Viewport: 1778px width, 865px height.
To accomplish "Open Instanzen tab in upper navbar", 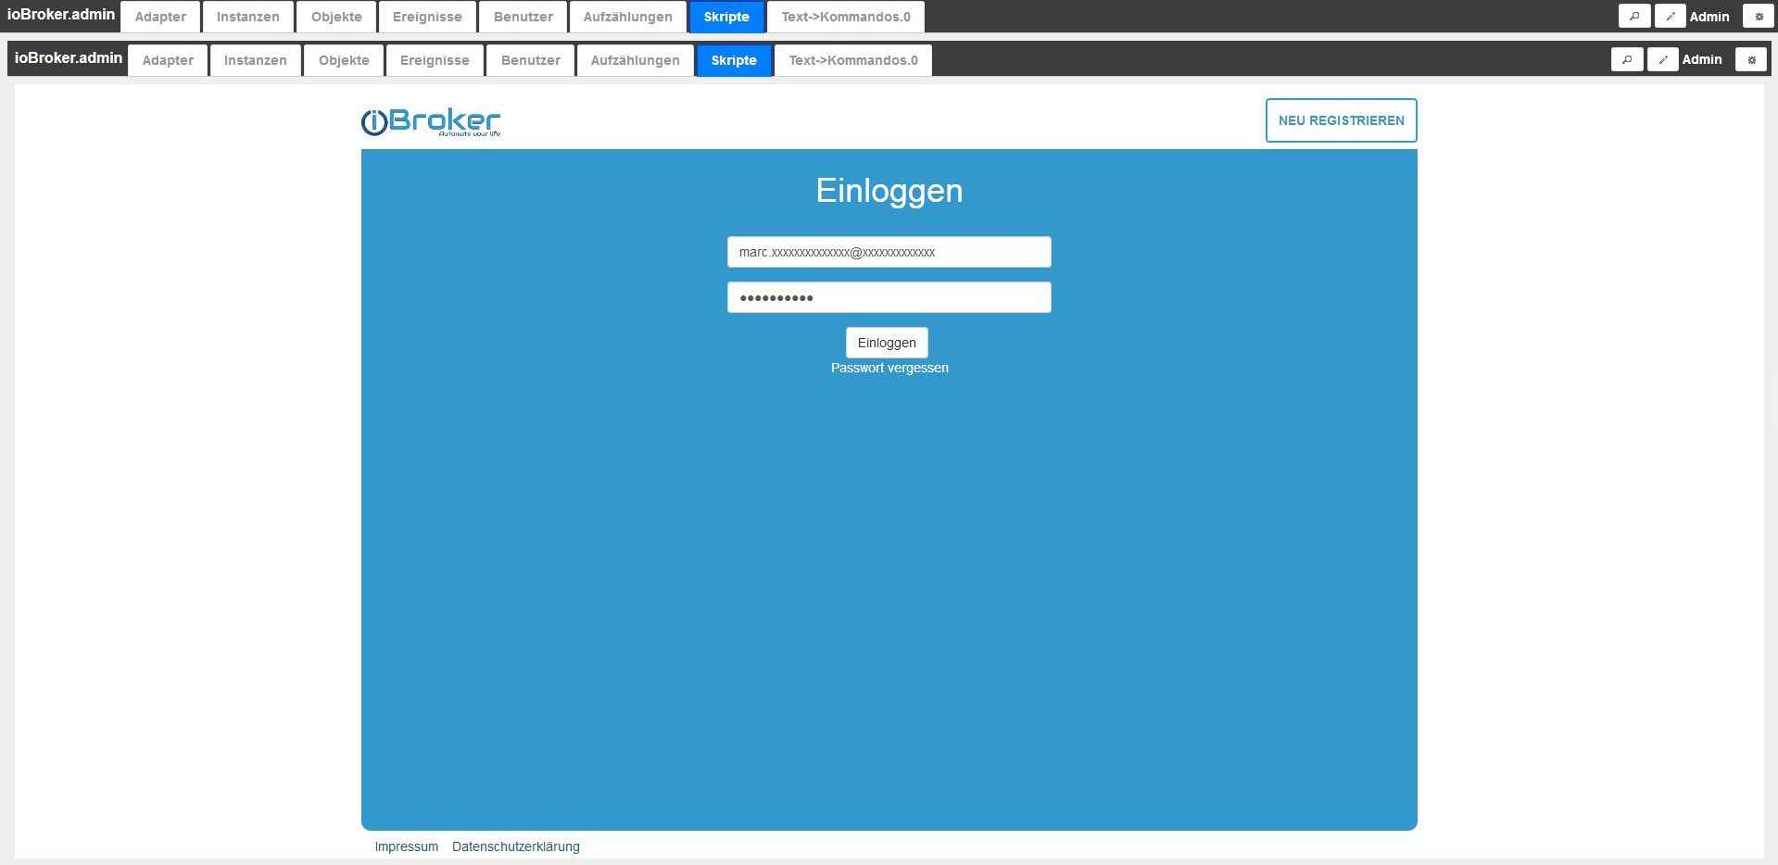I will [x=248, y=17].
